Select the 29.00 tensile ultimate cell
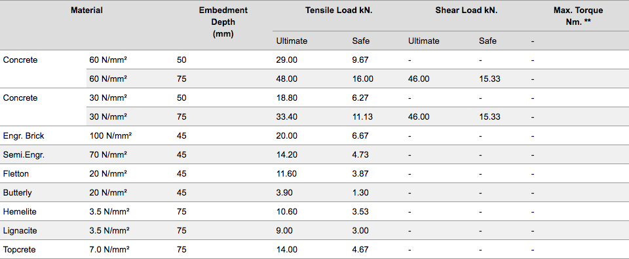629x259 pixels. (287, 60)
